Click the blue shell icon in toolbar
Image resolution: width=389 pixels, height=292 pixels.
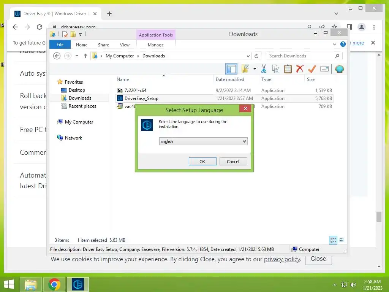click(339, 69)
